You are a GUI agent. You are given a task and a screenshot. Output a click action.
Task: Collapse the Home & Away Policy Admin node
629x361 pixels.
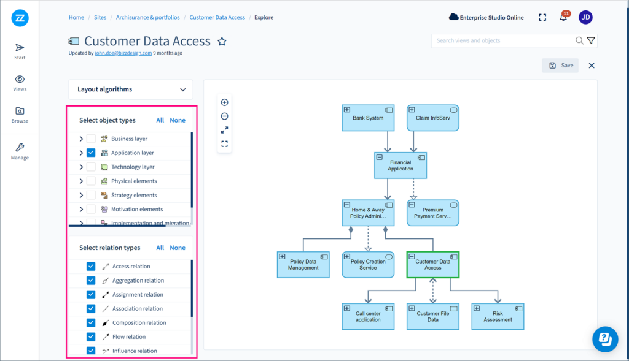(347, 205)
